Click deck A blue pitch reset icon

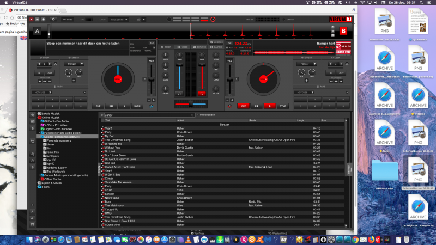(x=152, y=106)
